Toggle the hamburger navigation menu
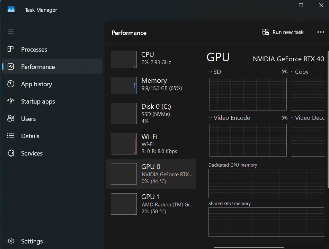 [11, 32]
